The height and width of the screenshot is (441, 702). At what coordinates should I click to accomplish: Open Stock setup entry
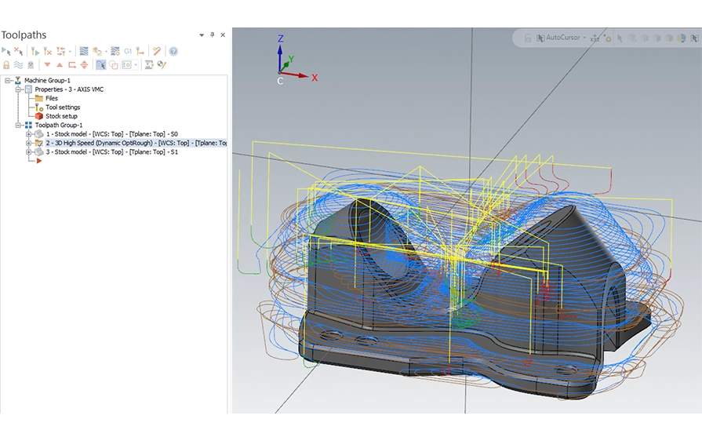pyautogui.click(x=61, y=116)
